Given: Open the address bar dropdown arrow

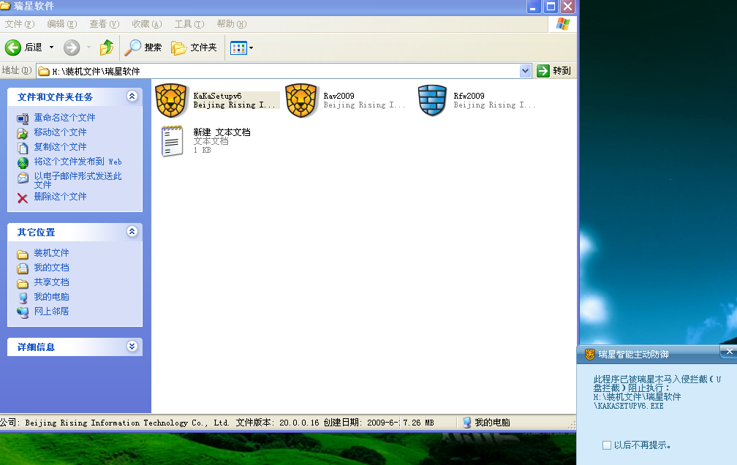Looking at the screenshot, I should (526, 71).
